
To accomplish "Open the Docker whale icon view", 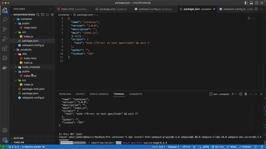I will pos(5,67).
